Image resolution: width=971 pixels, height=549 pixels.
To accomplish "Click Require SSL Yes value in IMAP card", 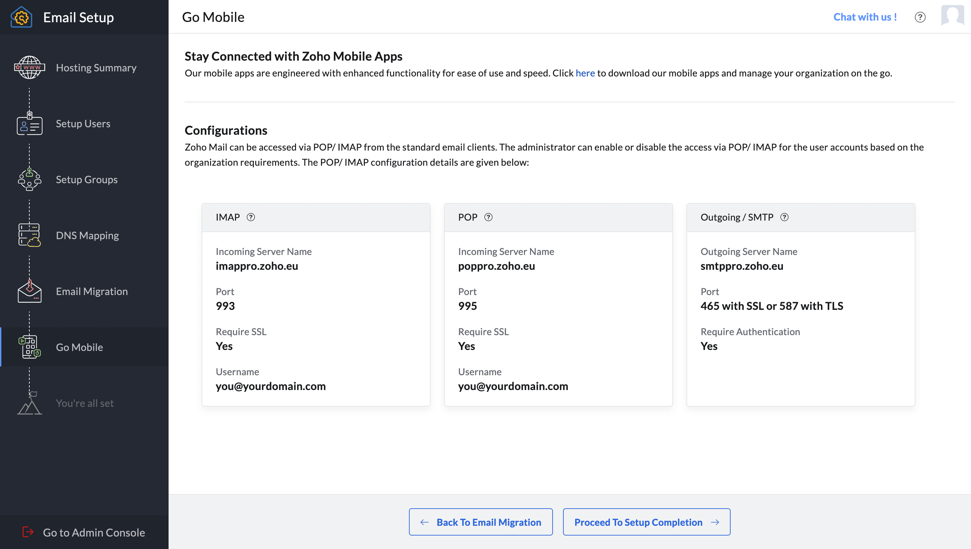I will click(x=224, y=346).
